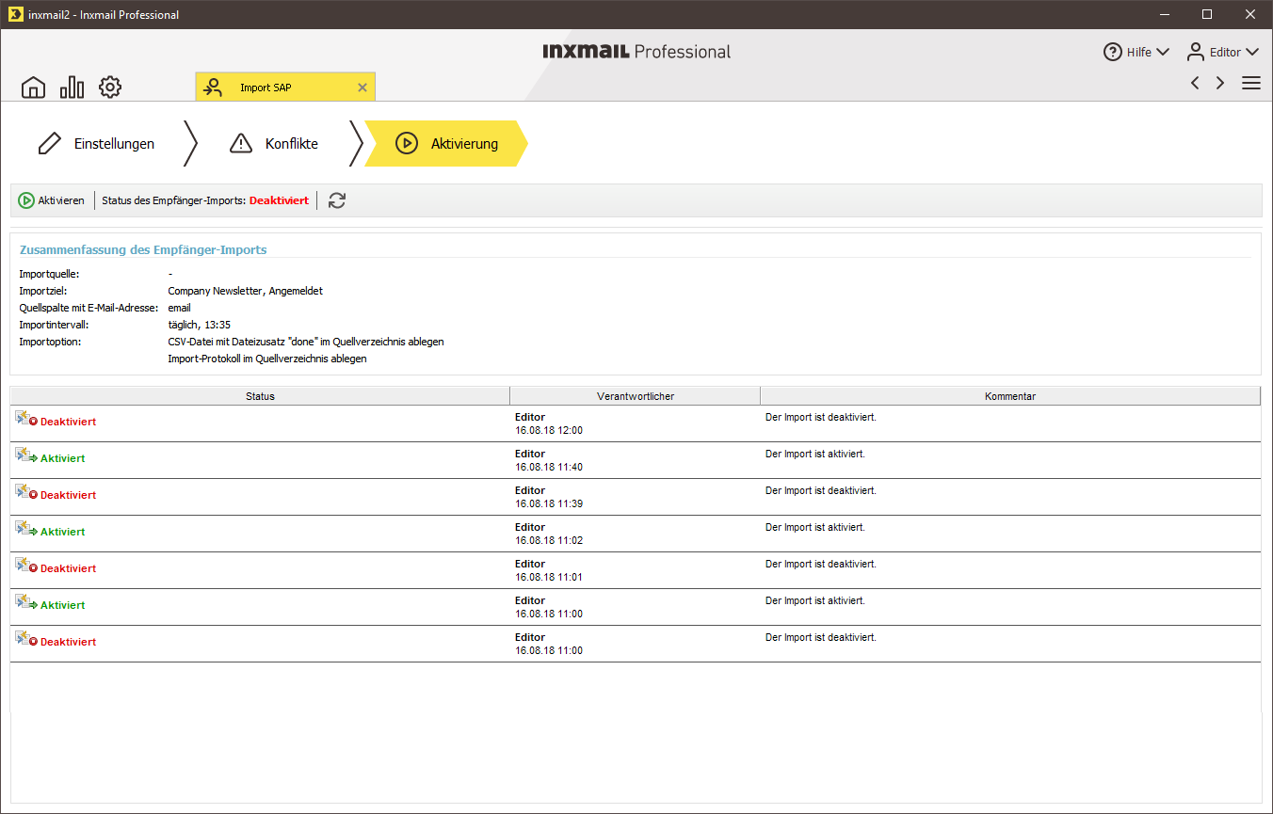The image size is (1273, 814).
Task: Select the Deaktiviert entry from 16.08.18 11:01
Action: (x=636, y=570)
